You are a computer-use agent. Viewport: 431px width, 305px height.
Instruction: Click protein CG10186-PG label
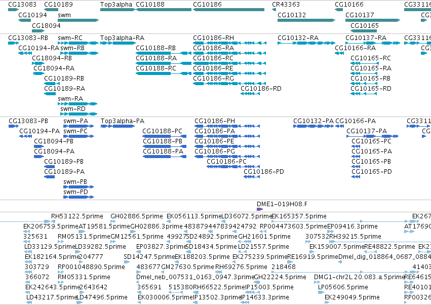pos(215,151)
